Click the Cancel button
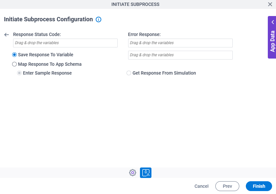 tap(201, 186)
